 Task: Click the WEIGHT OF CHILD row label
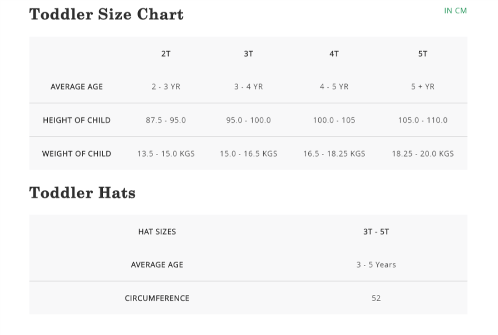(77, 153)
